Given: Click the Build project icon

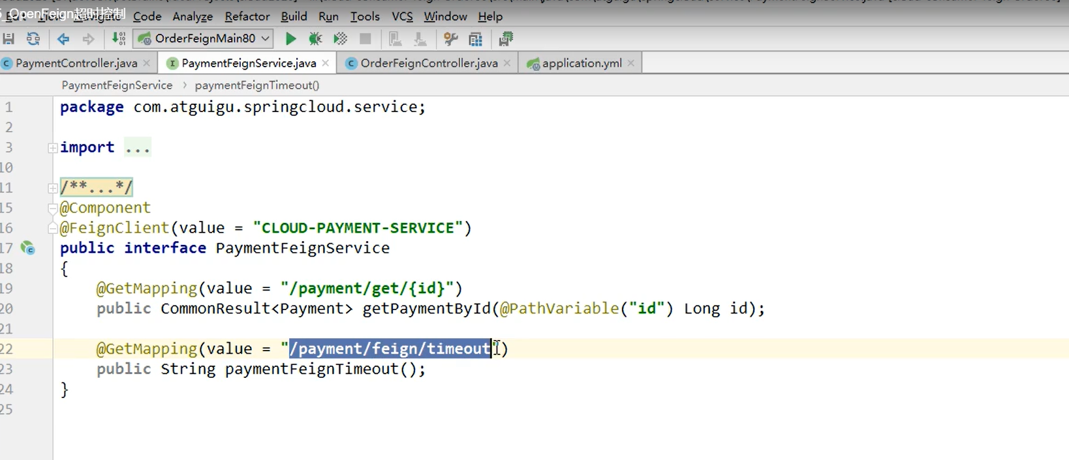Looking at the screenshot, I should click(118, 38).
